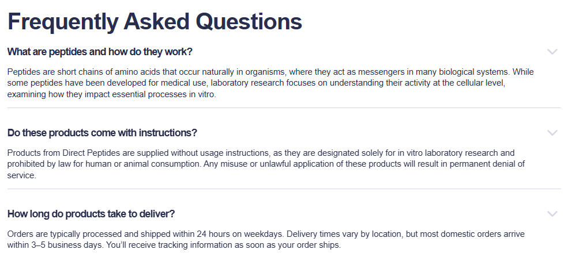The height and width of the screenshot is (257, 572).
Task: Click 'How long do products take to deliver?' heading
Action: tap(91, 214)
